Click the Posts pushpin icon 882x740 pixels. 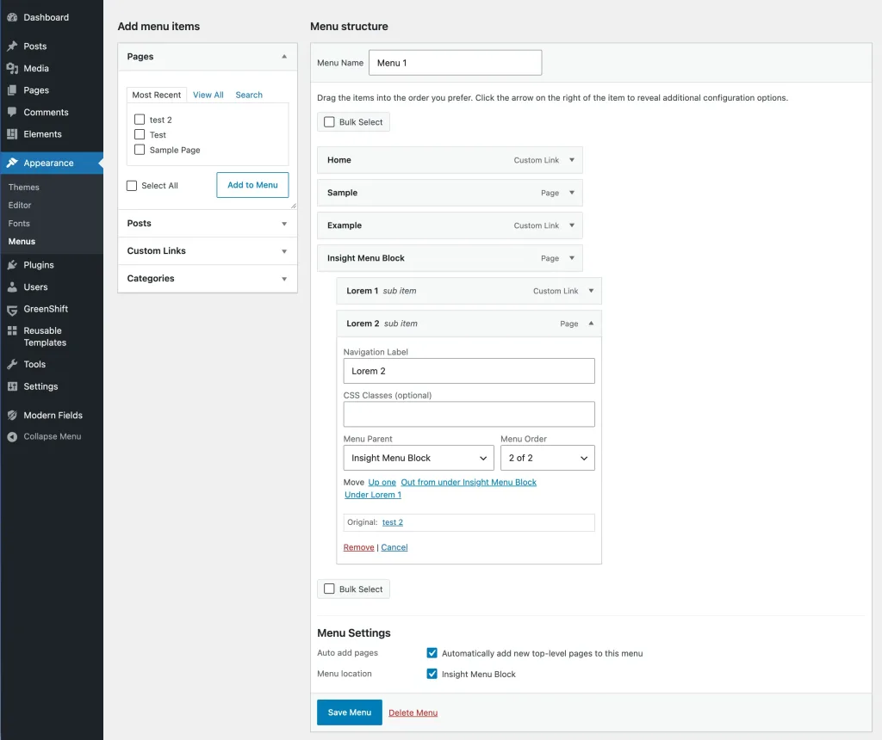(x=12, y=46)
